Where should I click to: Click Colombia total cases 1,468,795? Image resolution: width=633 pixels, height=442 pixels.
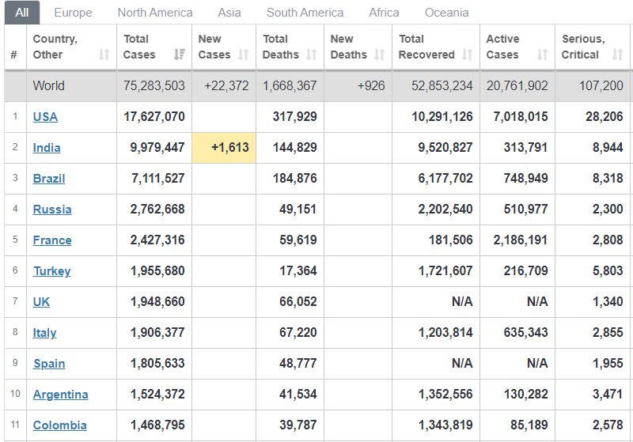click(x=157, y=425)
